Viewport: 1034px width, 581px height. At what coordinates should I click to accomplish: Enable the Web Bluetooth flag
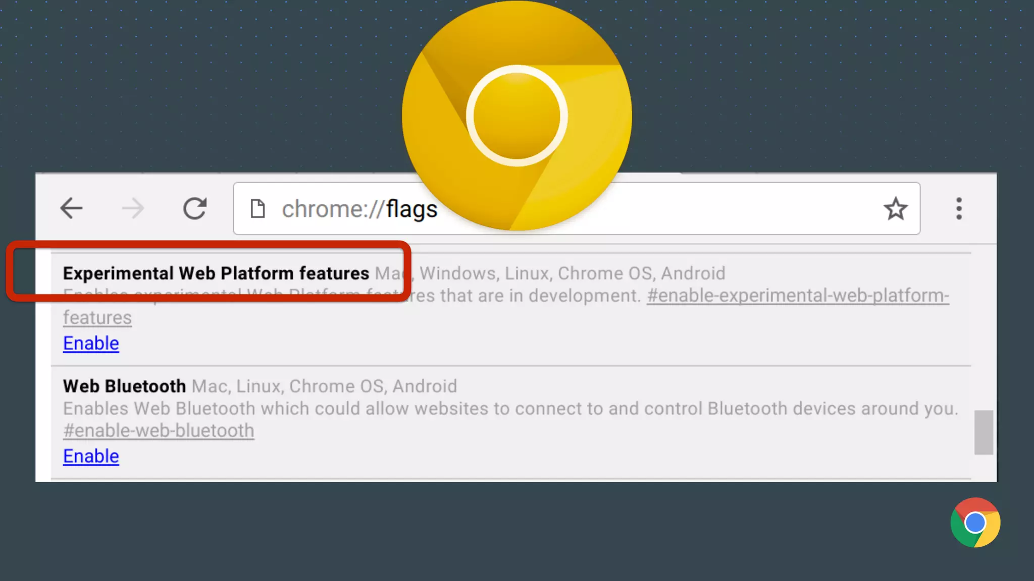91,456
